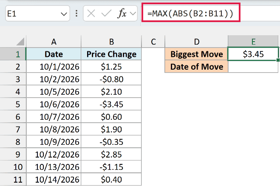
Task: Select the cell with date 10/9/2026
Action: pos(54,141)
